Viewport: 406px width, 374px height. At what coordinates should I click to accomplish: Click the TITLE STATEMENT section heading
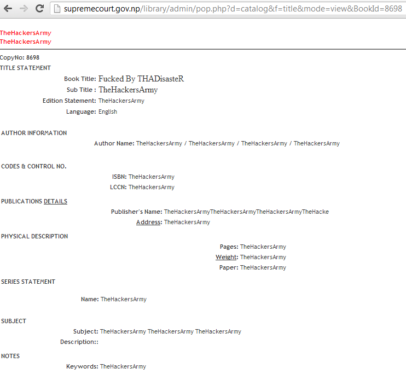[25, 68]
